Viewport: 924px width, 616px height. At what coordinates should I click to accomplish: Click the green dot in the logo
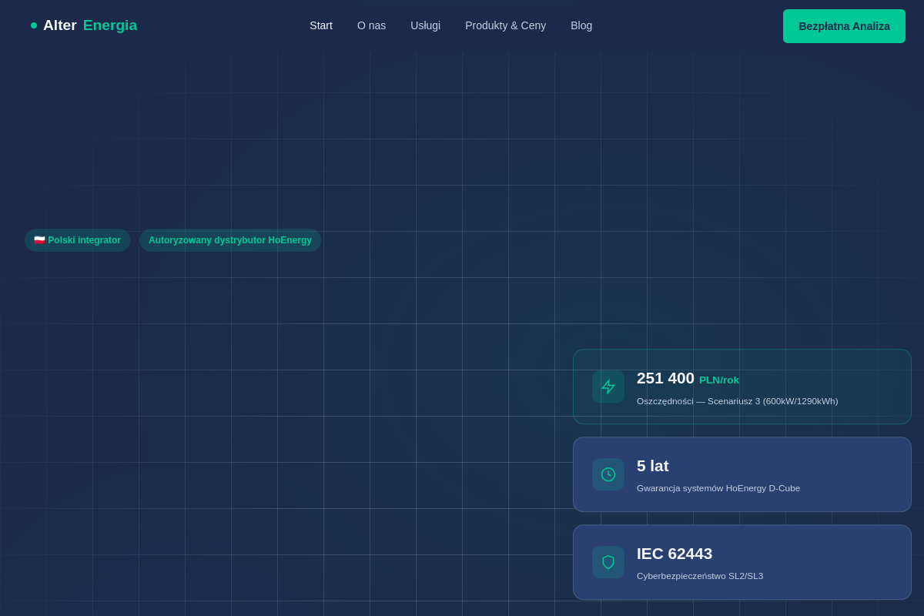click(34, 25)
